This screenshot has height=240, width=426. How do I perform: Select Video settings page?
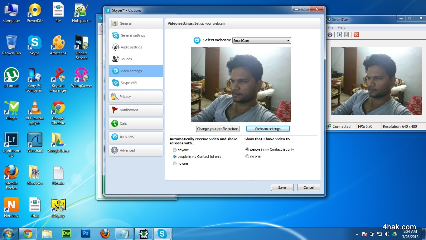pos(136,71)
